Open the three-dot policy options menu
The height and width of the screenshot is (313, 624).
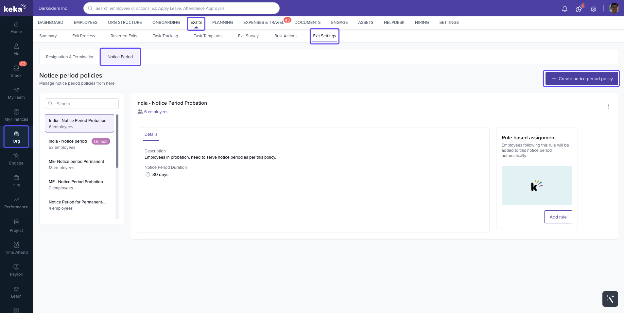(x=608, y=107)
